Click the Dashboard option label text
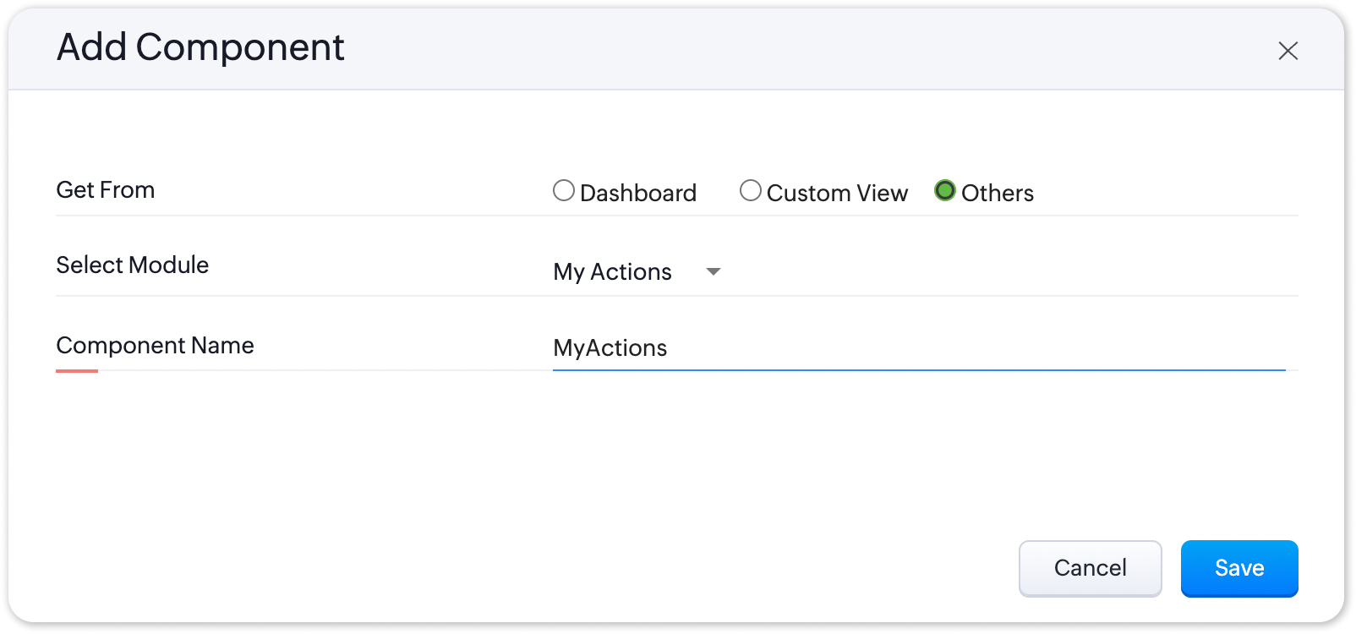 tap(638, 193)
